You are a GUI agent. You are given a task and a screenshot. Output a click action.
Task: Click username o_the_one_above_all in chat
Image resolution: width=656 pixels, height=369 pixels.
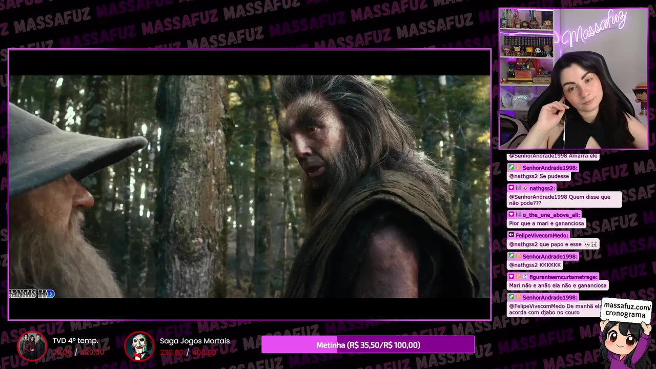(x=551, y=215)
